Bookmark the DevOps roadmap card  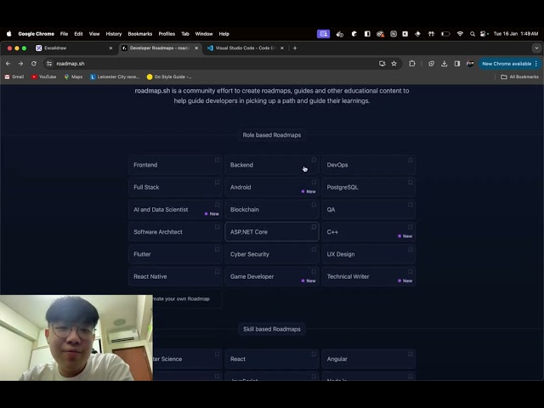coord(411,160)
